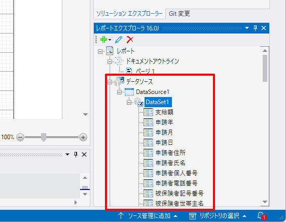The width and height of the screenshot is (286, 222).
Task: Click the tree scrollbar down arrow
Action: pos(265,202)
